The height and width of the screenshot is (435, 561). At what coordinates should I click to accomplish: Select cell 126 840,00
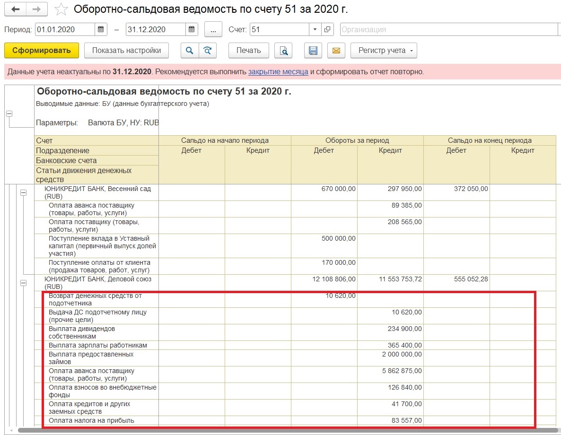coord(390,391)
